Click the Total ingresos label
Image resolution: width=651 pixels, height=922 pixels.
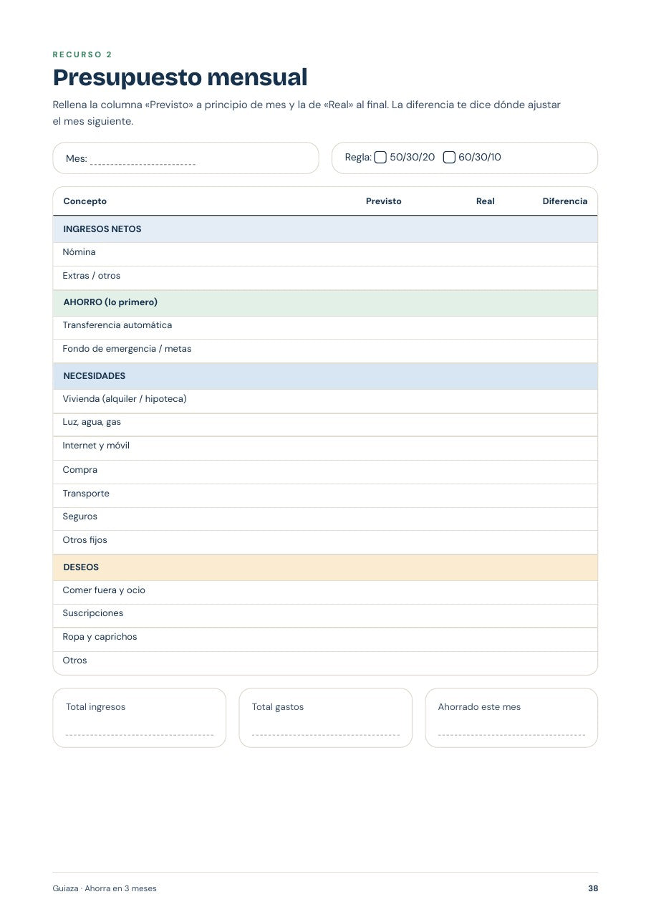pyautogui.click(x=96, y=707)
